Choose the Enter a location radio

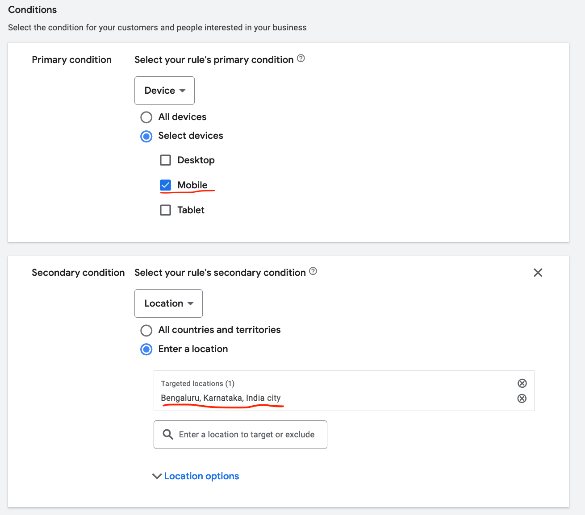pos(146,349)
